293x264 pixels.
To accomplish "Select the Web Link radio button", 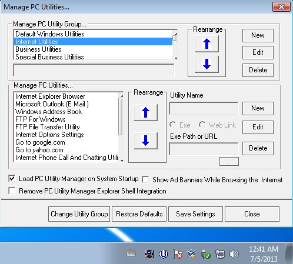I will tap(202, 125).
